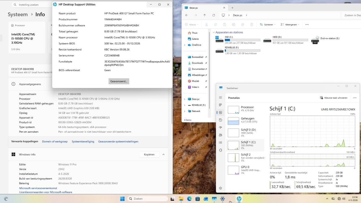Viewport: 361px width, 203px height.
Task: Click Instelling zoeken search field
Action: 31,5
